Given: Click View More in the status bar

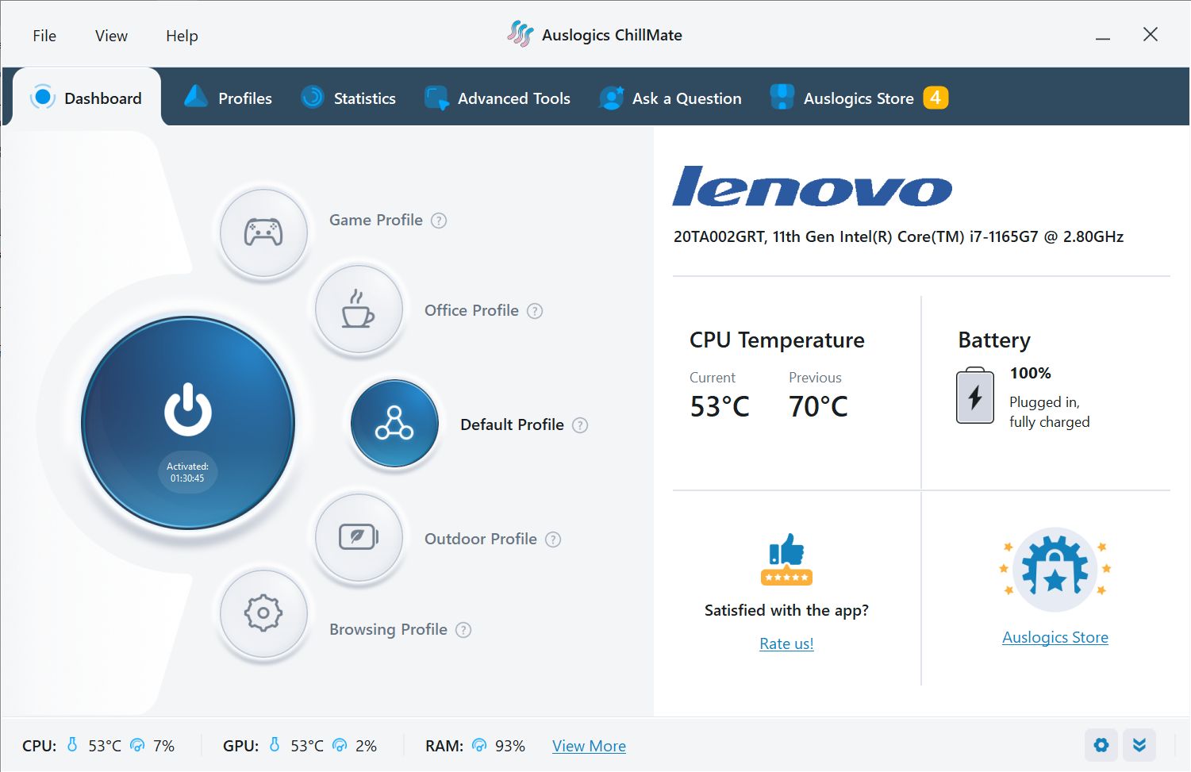Looking at the screenshot, I should click(x=588, y=745).
